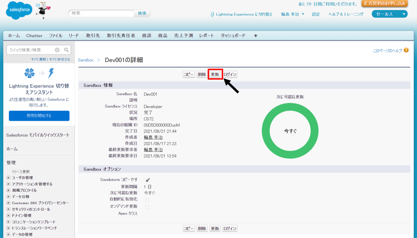The height and width of the screenshot is (238, 417).
Task: Click the 使用を開始する button
Action: [x=39, y=116]
